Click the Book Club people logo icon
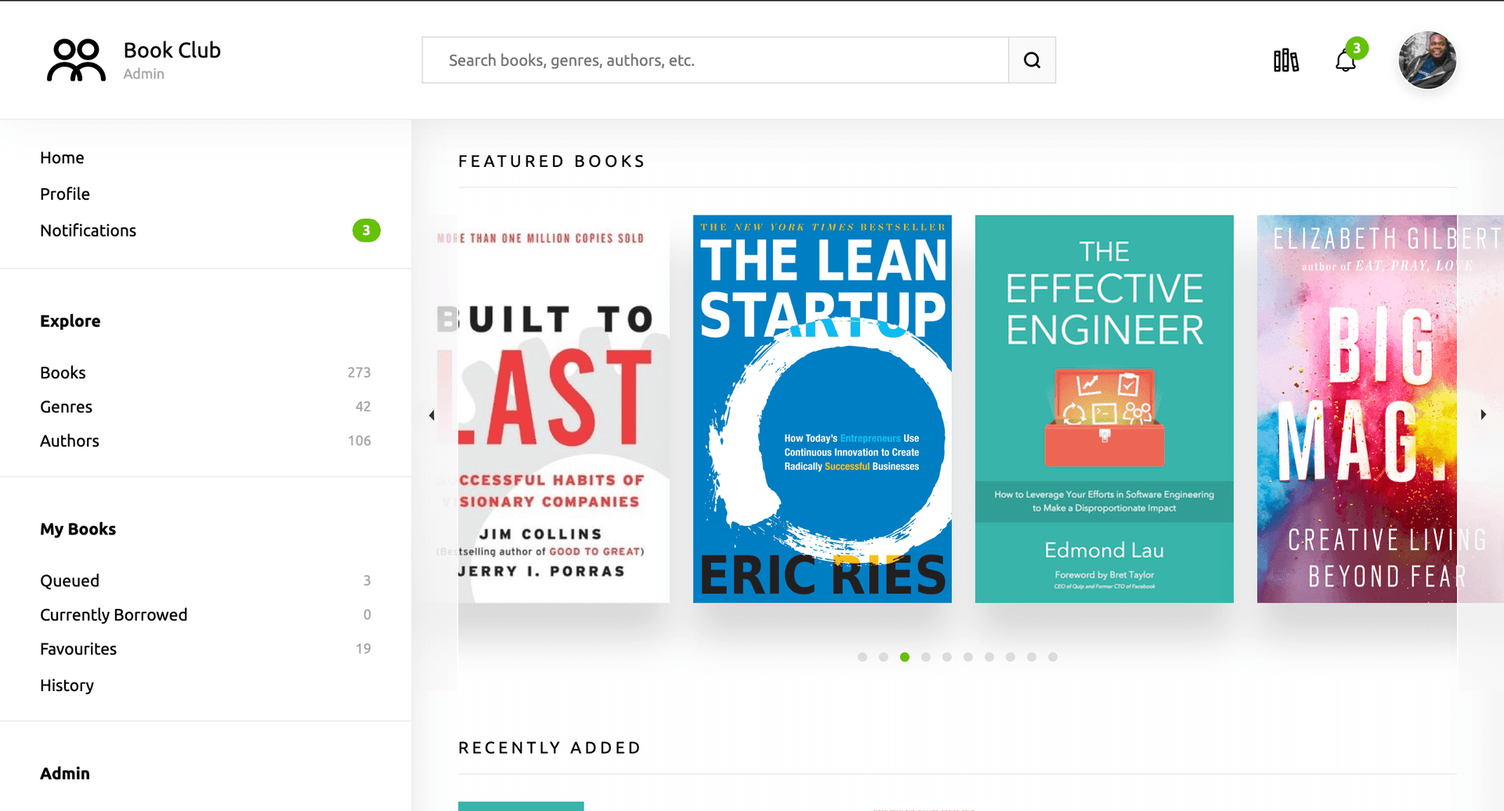 coord(76,60)
